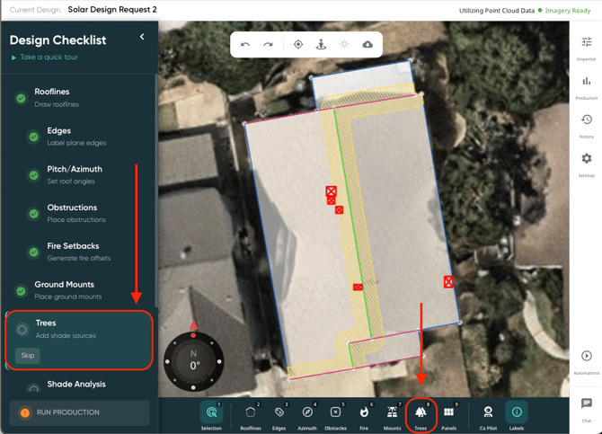
Task: Select the Rooflines tool
Action: click(251, 413)
